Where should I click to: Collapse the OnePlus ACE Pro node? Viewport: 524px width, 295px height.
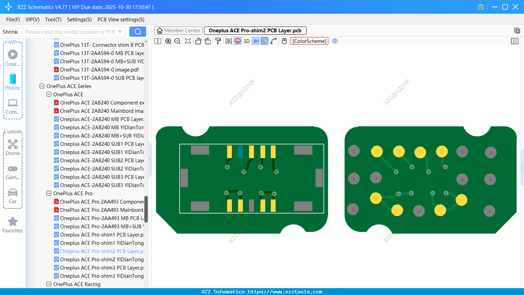coord(49,193)
